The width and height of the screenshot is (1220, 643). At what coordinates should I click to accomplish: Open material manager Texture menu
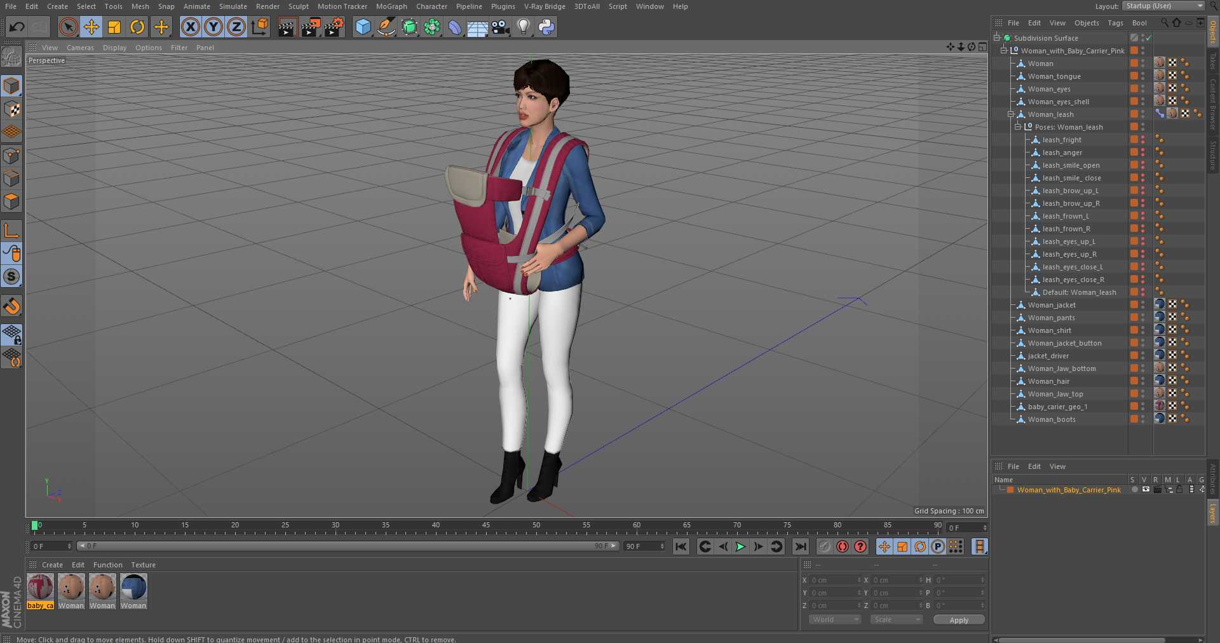pyautogui.click(x=143, y=565)
